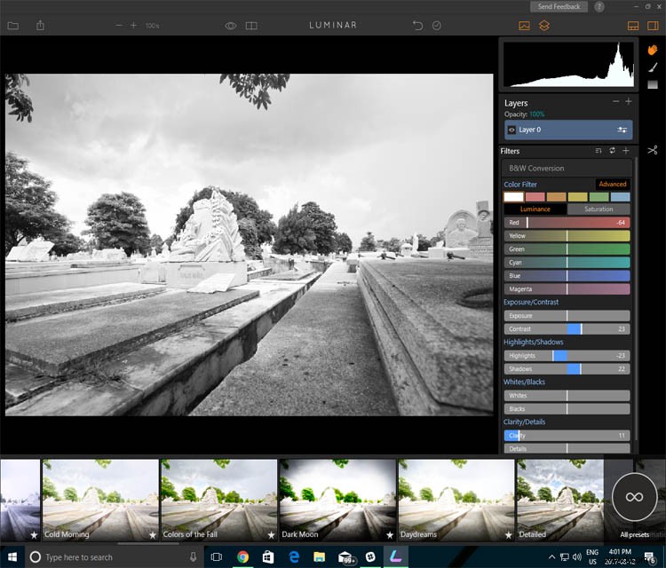
Task: Favorite the Dark Moon preset star
Action: [x=390, y=535]
